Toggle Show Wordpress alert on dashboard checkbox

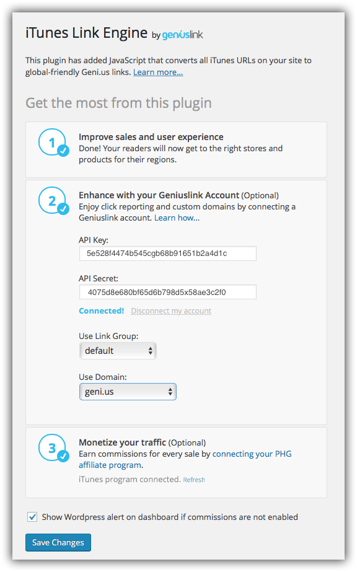click(x=32, y=517)
